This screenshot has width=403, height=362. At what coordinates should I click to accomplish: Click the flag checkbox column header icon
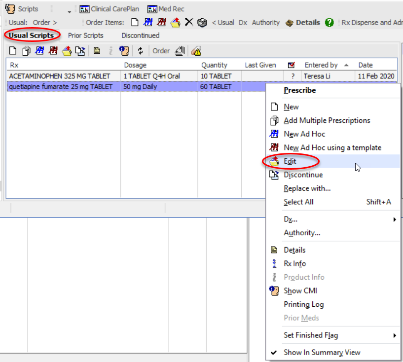[x=292, y=65]
